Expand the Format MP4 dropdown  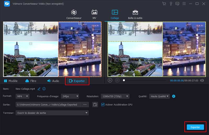coord(22,96)
